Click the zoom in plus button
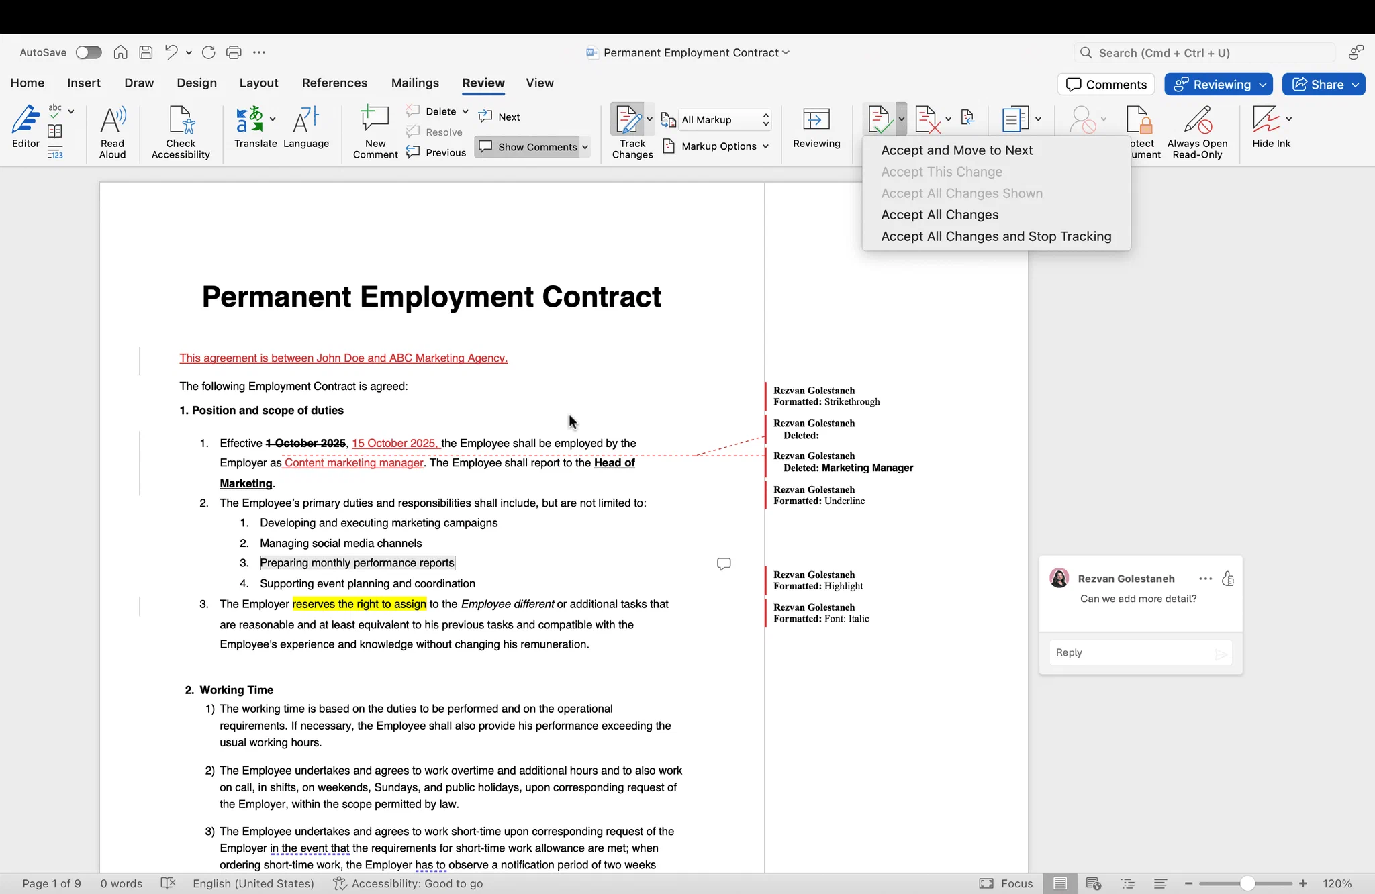Image resolution: width=1375 pixels, height=894 pixels. (x=1303, y=883)
